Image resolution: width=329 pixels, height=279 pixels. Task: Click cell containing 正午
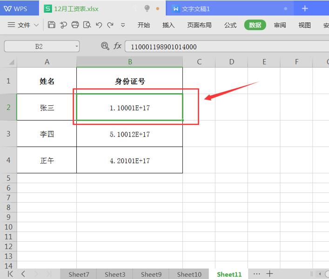47,160
